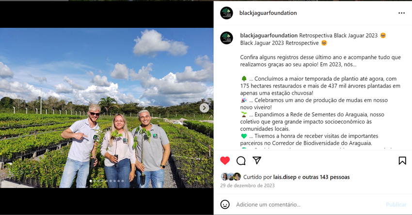
Task: Open the 29 de dezembro de 2023 timestamp
Action: click(x=247, y=186)
